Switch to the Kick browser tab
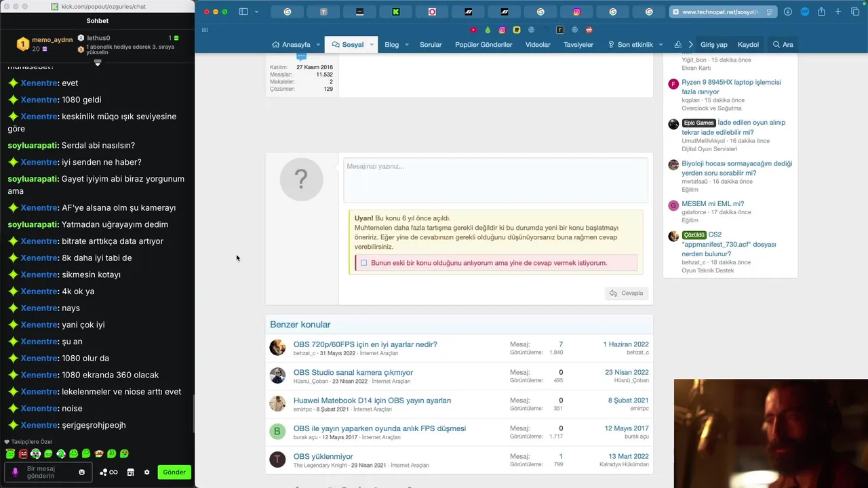 point(396,12)
